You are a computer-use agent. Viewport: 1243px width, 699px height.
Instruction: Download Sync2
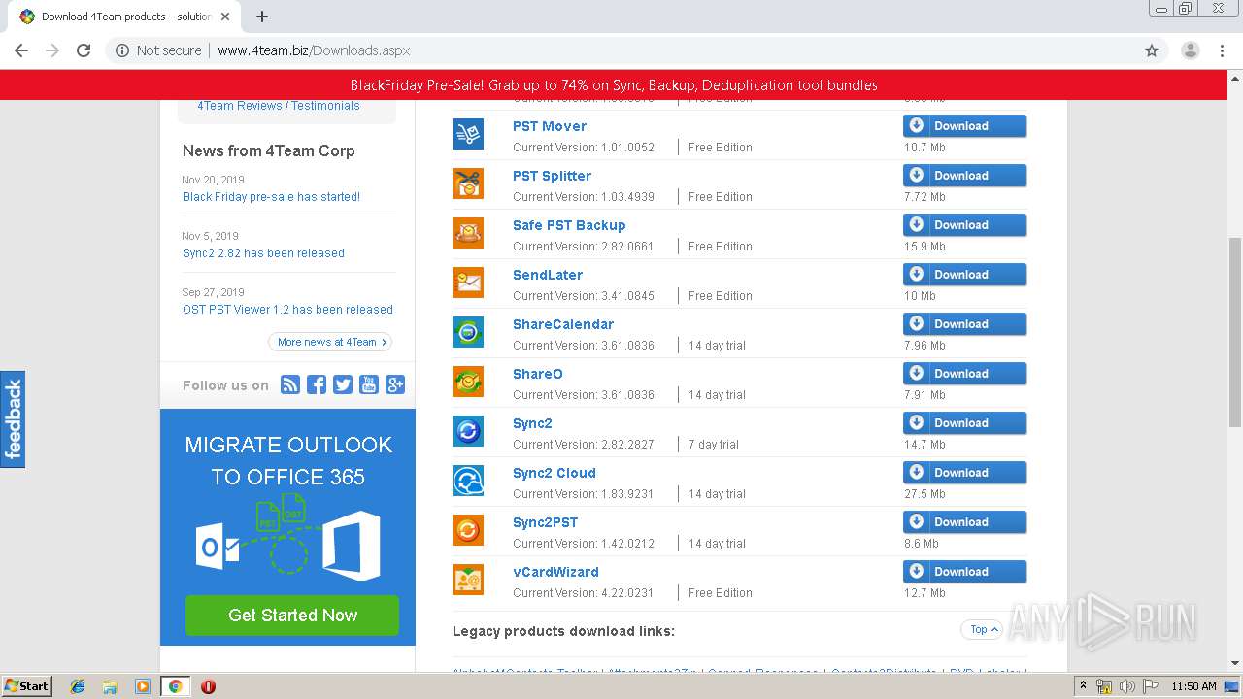[x=964, y=423]
